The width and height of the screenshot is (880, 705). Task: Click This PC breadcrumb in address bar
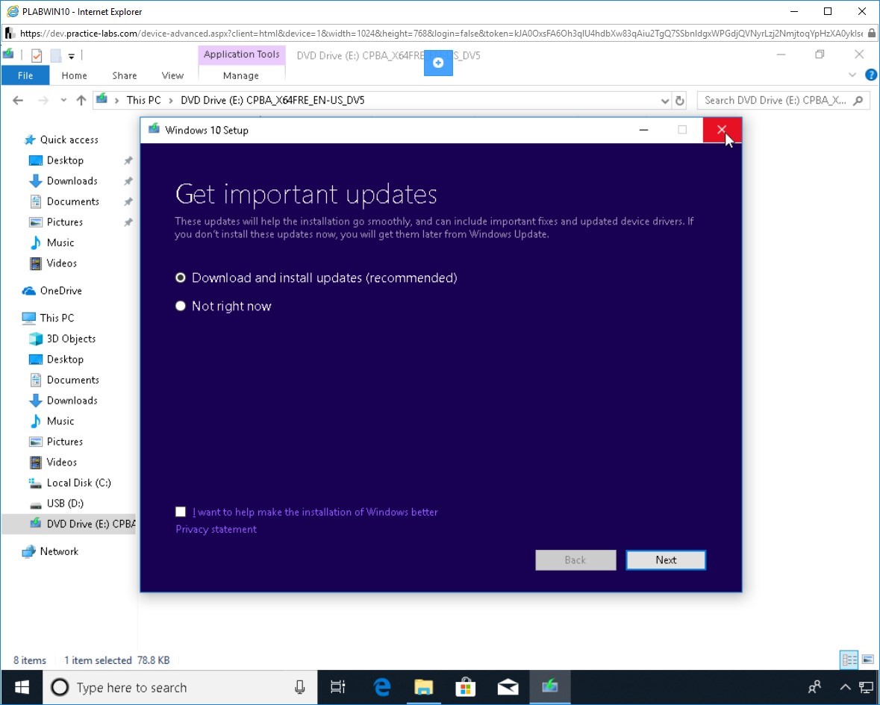[143, 101]
